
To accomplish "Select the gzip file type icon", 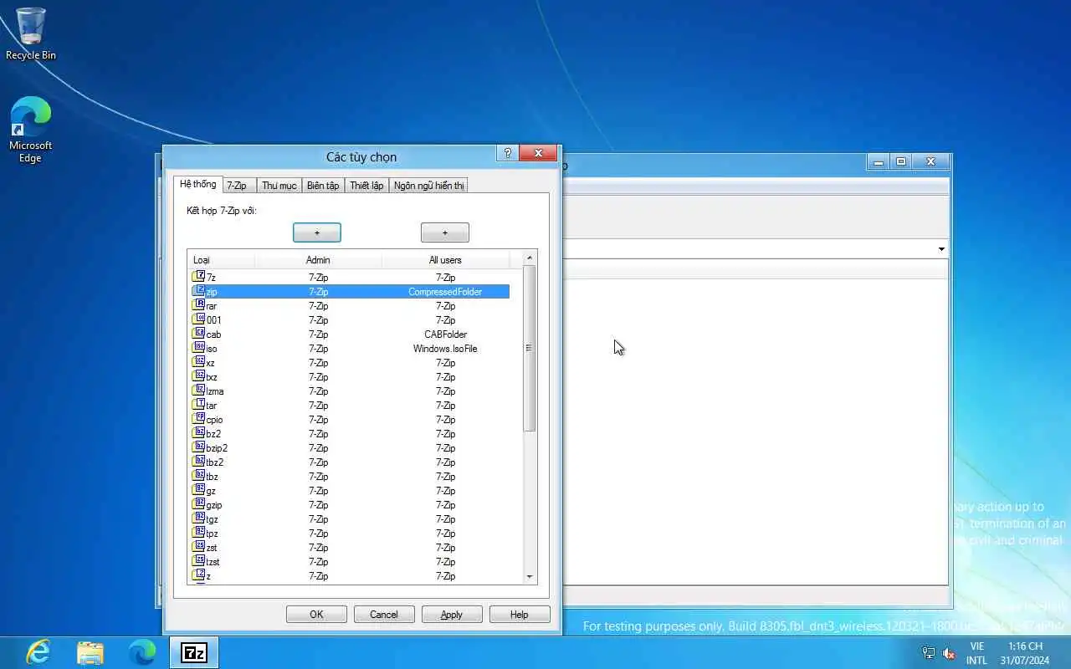I will pos(199,504).
